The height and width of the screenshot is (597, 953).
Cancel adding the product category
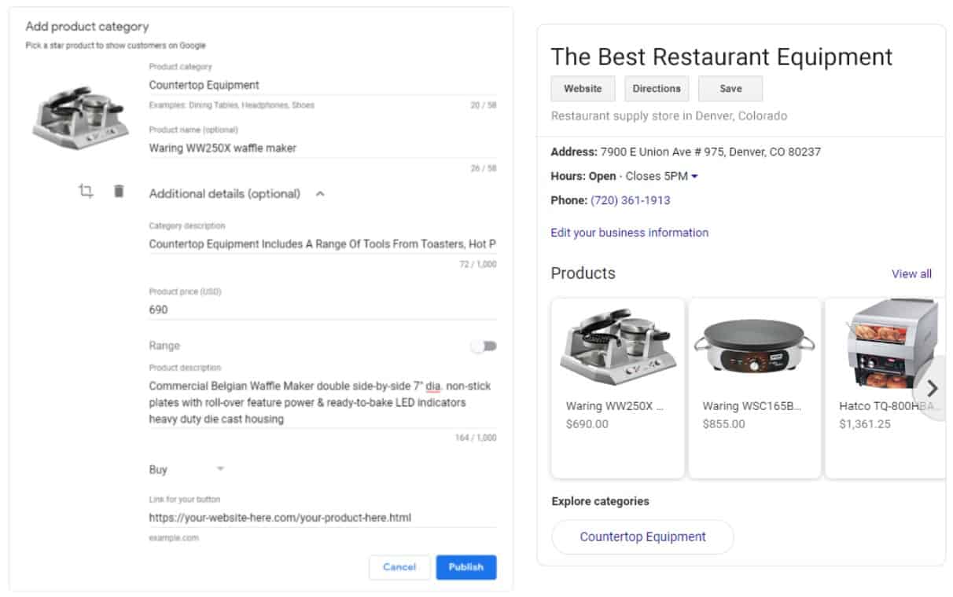click(x=399, y=567)
